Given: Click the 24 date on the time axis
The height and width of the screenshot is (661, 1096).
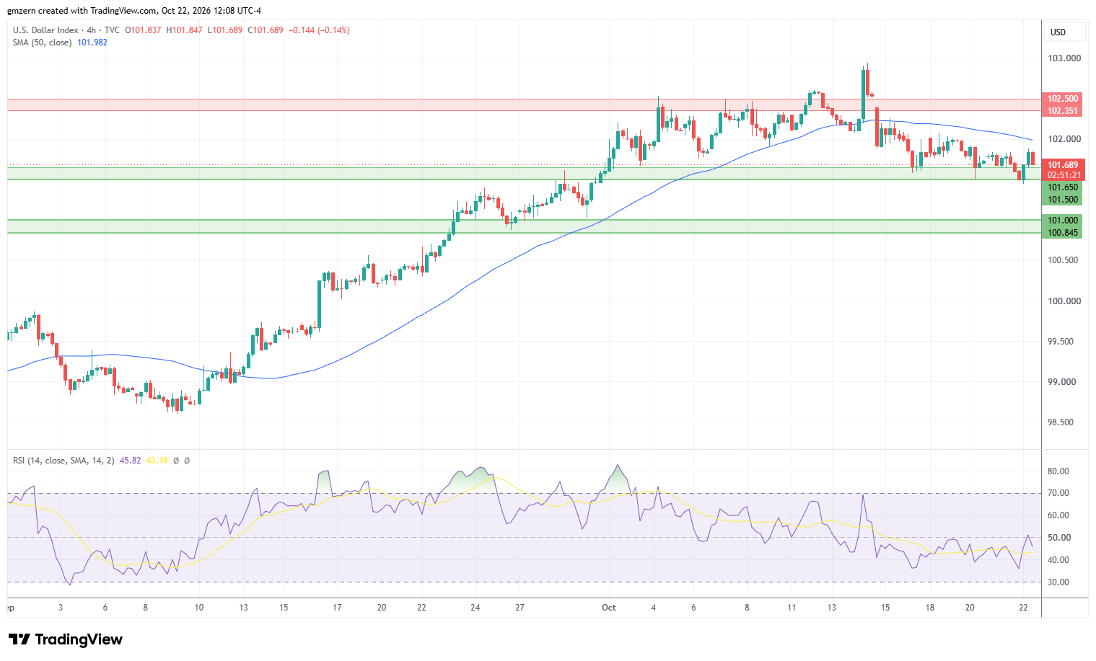Looking at the screenshot, I should click(x=475, y=608).
